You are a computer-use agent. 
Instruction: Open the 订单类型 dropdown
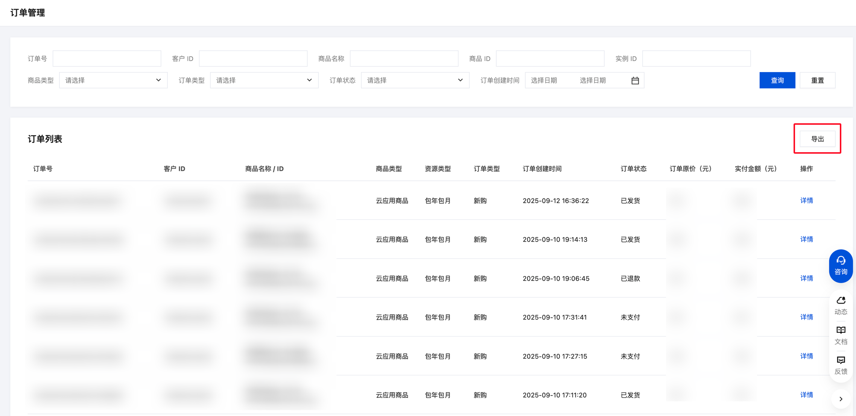pyautogui.click(x=264, y=80)
